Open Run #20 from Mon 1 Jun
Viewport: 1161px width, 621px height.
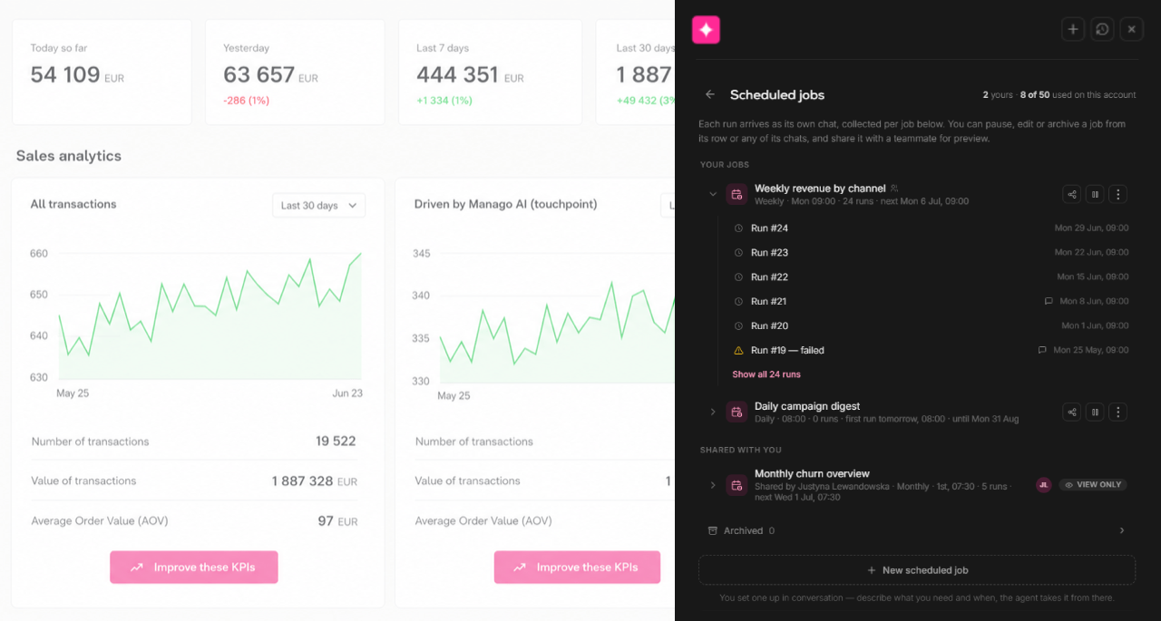coord(931,325)
